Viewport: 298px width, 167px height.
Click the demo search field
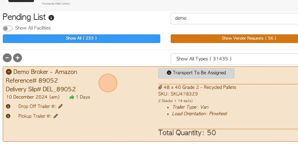click(234, 18)
